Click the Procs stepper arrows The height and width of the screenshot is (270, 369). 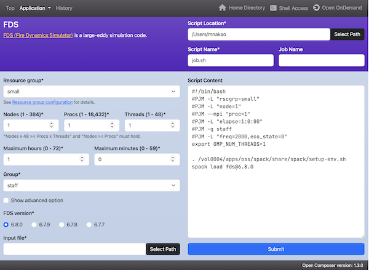(x=112, y=125)
